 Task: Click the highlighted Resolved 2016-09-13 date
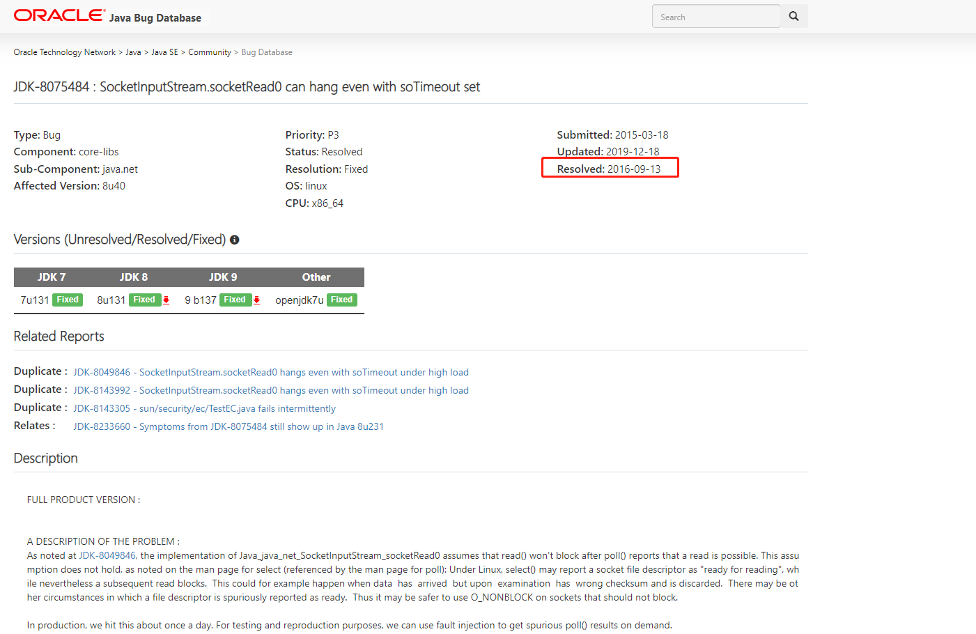610,167
